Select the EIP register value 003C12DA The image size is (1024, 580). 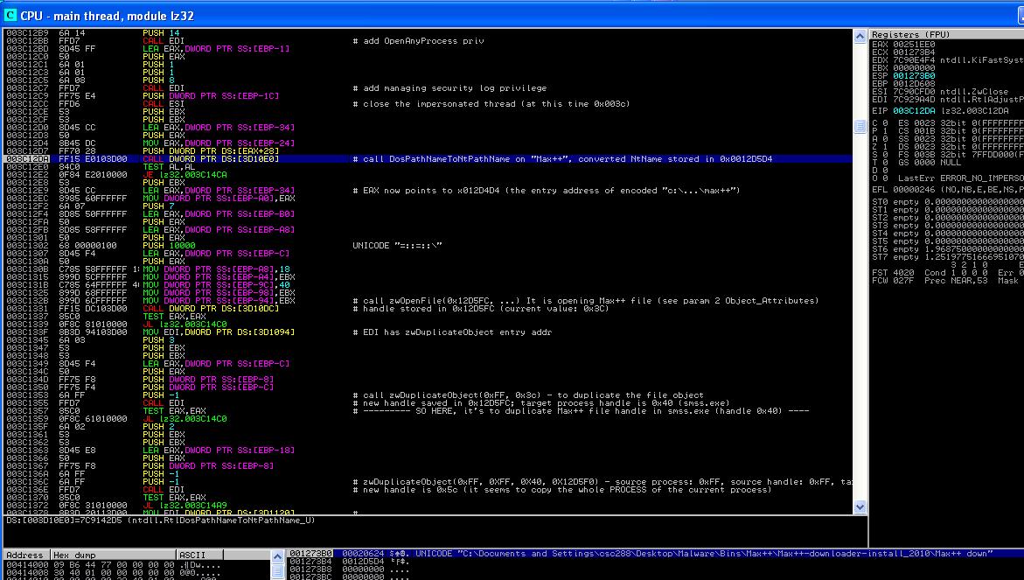point(914,111)
